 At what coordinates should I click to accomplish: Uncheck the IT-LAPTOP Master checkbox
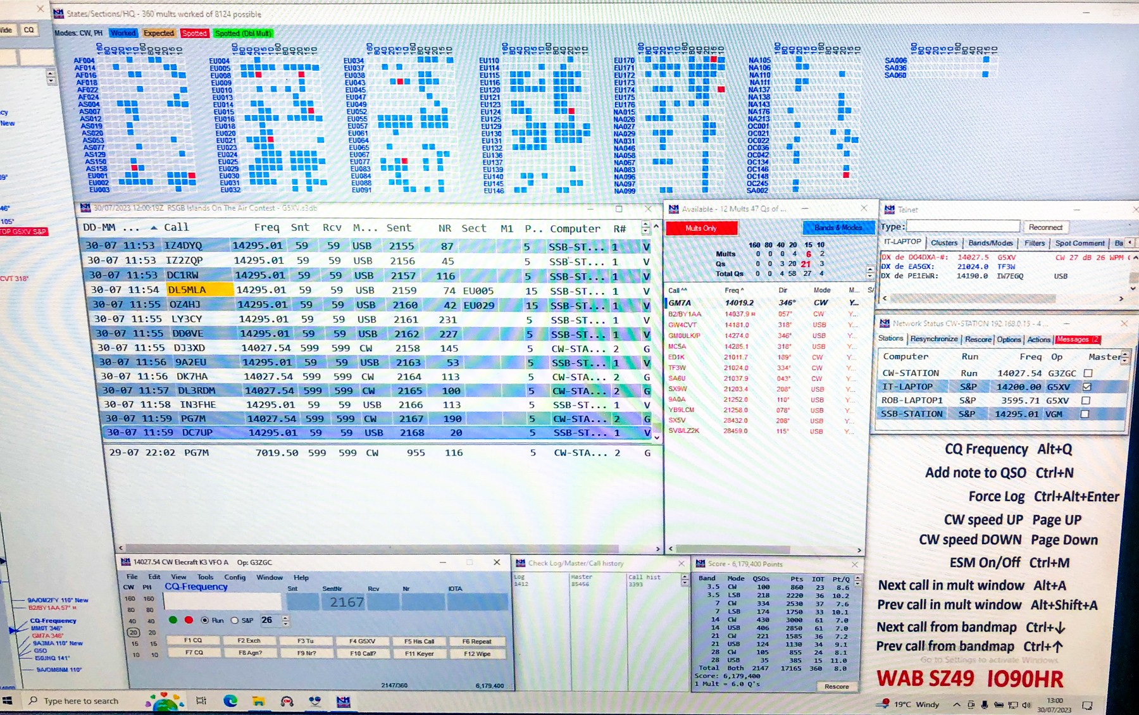click(1086, 387)
